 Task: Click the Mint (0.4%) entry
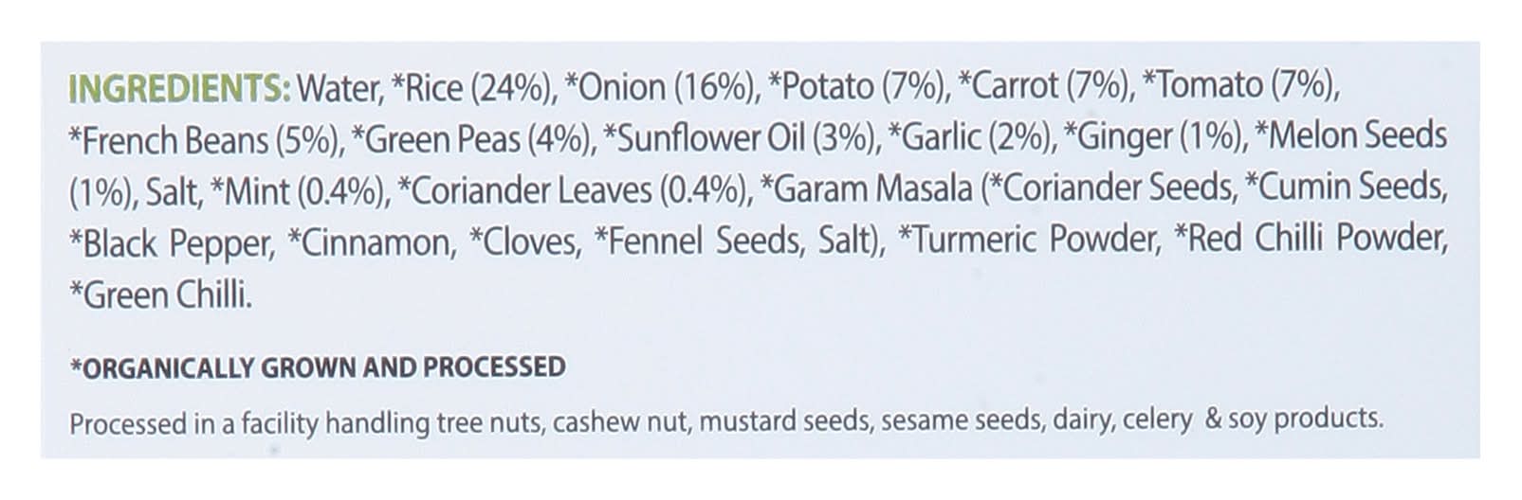299,192
